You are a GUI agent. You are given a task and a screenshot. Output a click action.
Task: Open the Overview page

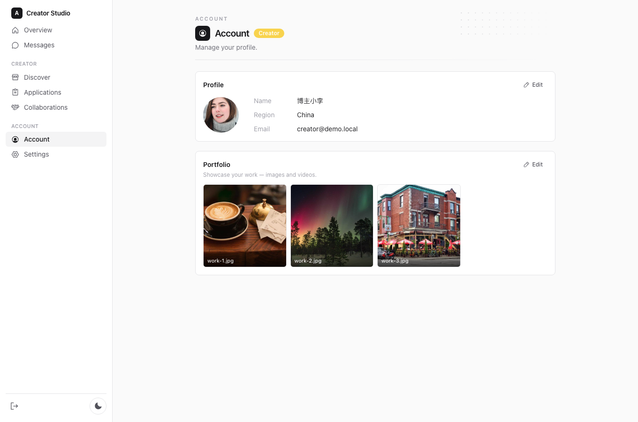tap(56, 30)
